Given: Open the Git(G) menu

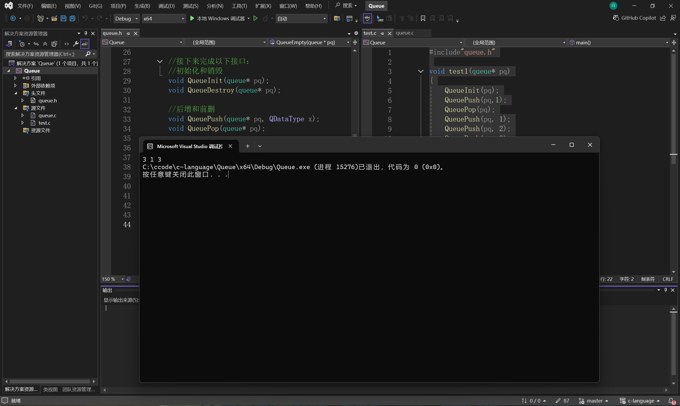Looking at the screenshot, I should point(95,6).
